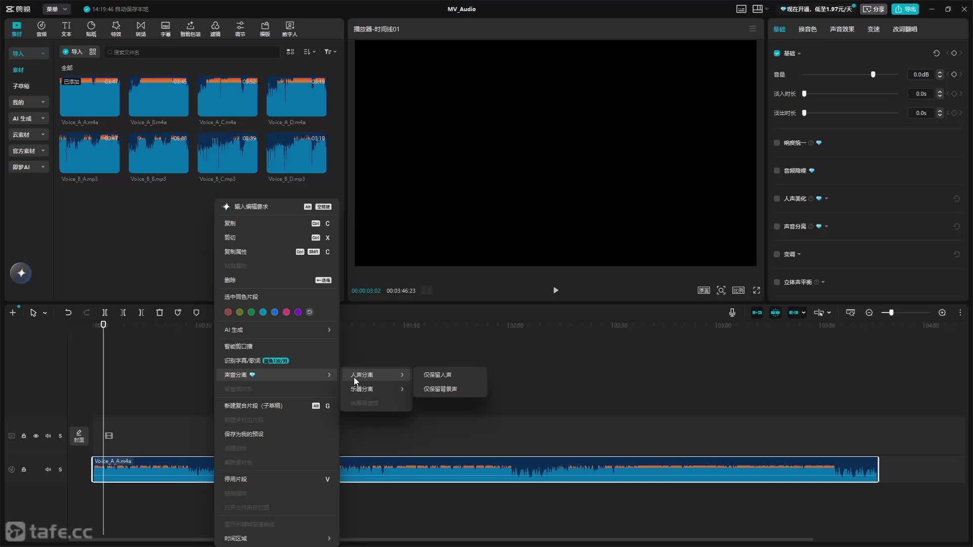This screenshot has height=547, width=973.
Task: Open the 转场 transitions panel
Action: pos(141,29)
